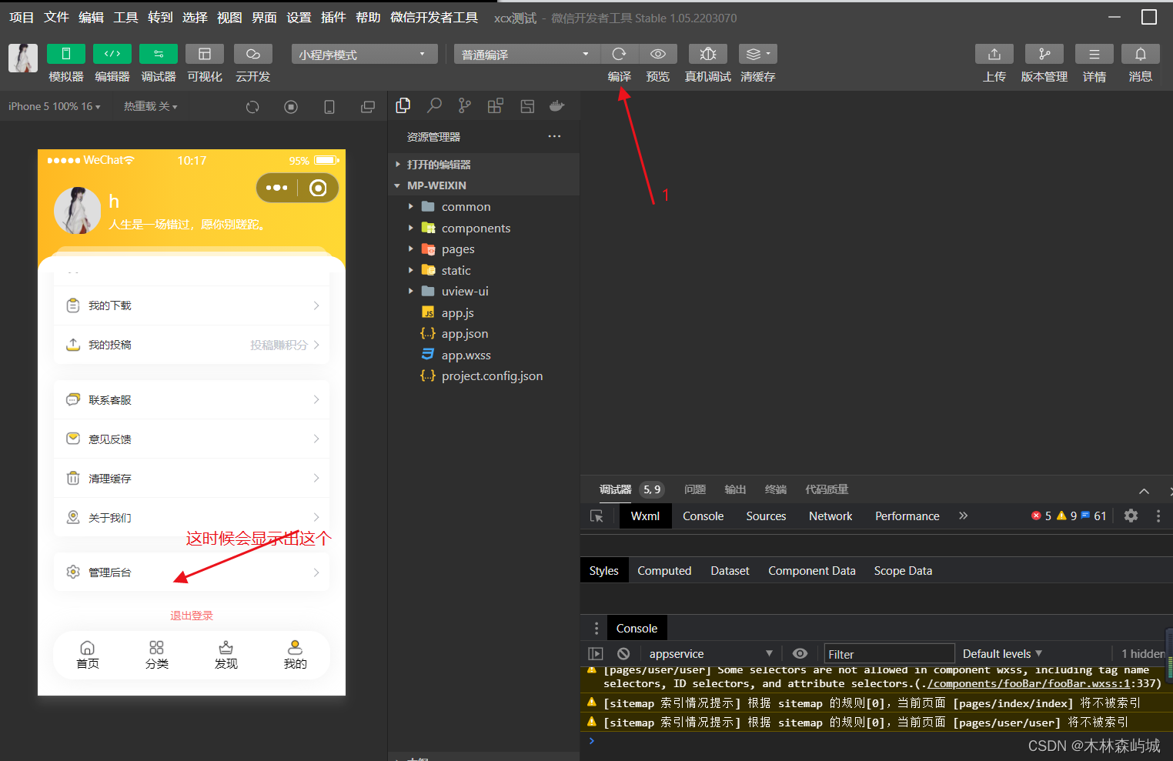Switch to the Sources devtools tab
The height and width of the screenshot is (761, 1173).
point(766,516)
